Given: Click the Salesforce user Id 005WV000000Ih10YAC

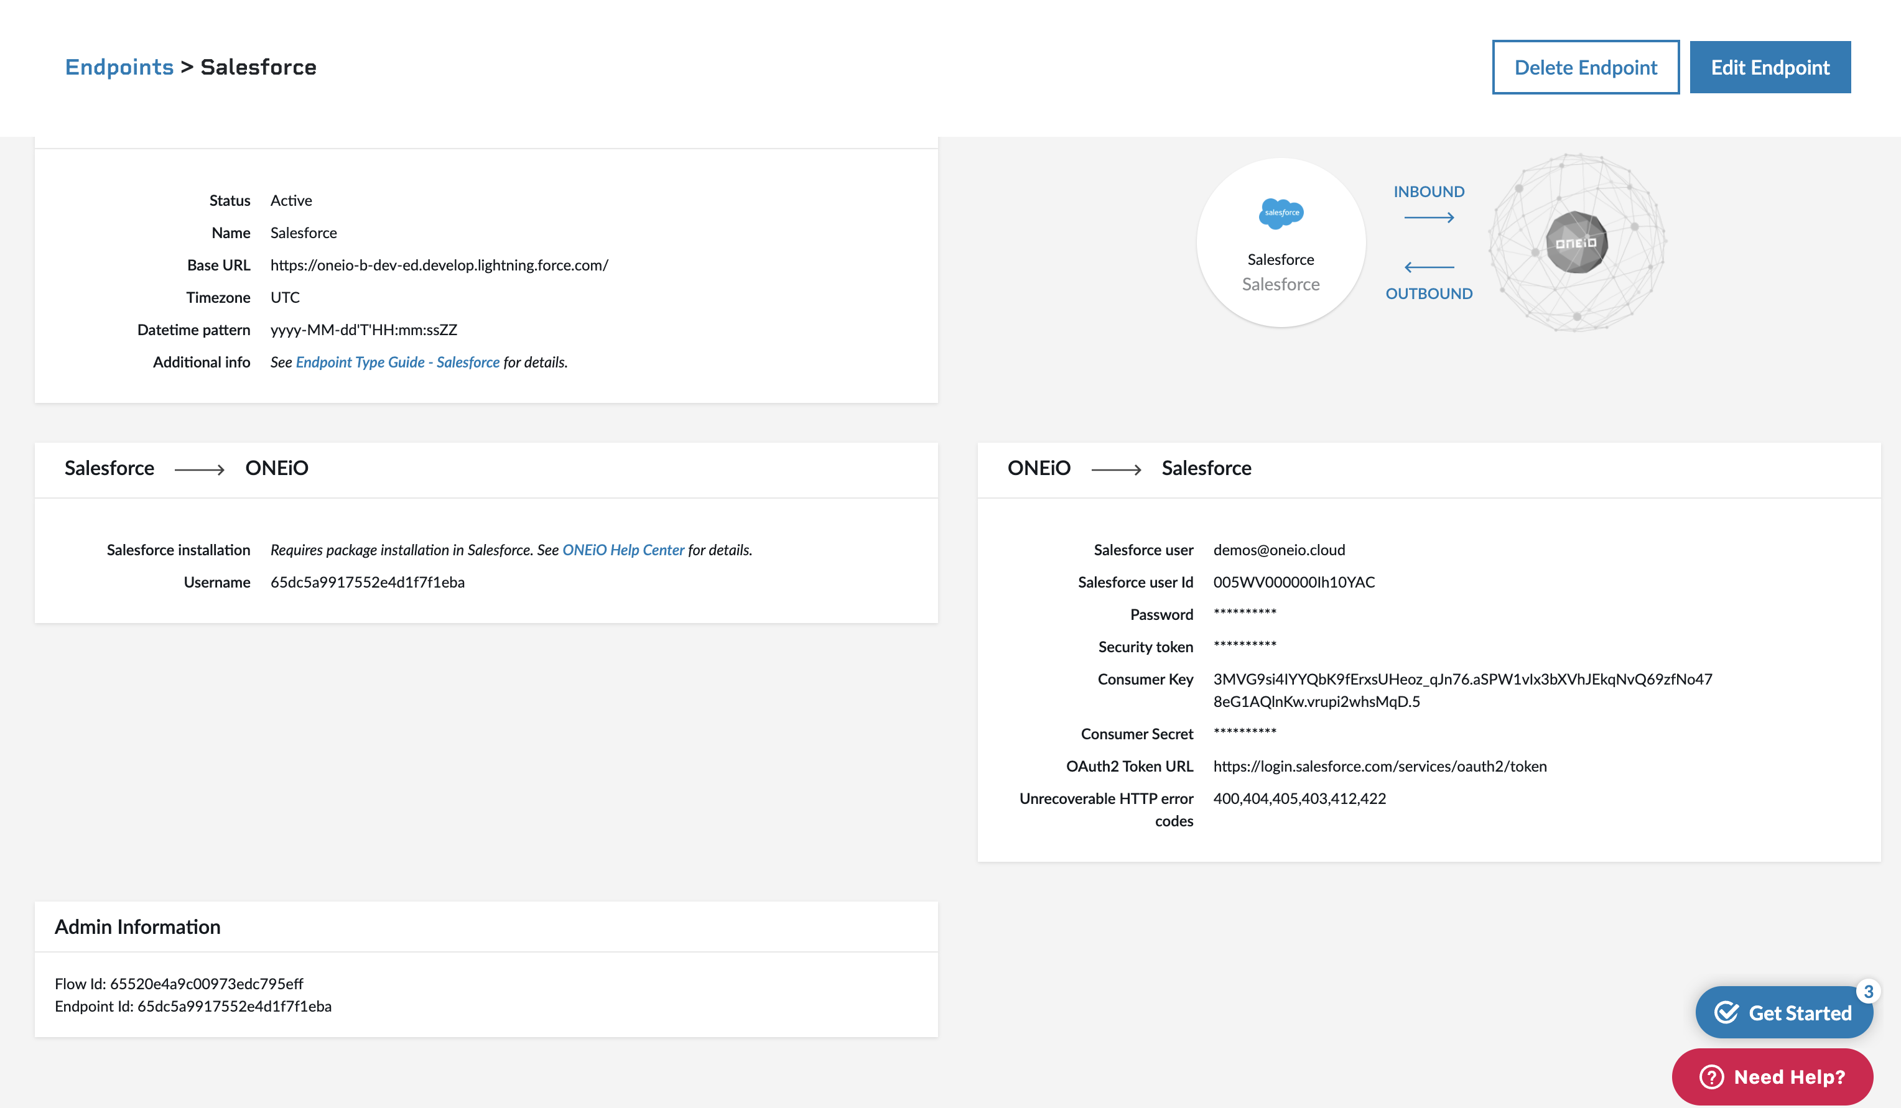Looking at the screenshot, I should coord(1294,582).
